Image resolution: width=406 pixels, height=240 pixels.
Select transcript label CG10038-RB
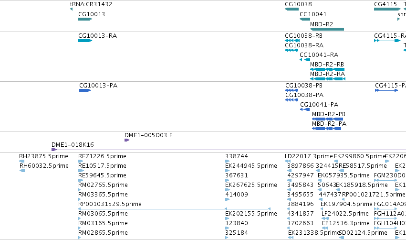pyautogui.click(x=303, y=36)
